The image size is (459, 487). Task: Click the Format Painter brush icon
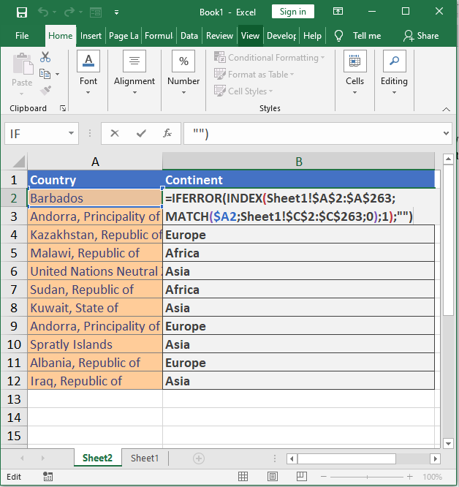coord(45,91)
